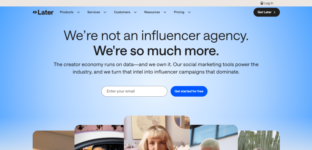Viewport: 312px width, 150px height.
Task: Open the Resources menu
Action: [152, 12]
